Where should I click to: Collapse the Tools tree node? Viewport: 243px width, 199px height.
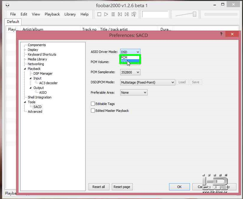[x=25, y=102]
